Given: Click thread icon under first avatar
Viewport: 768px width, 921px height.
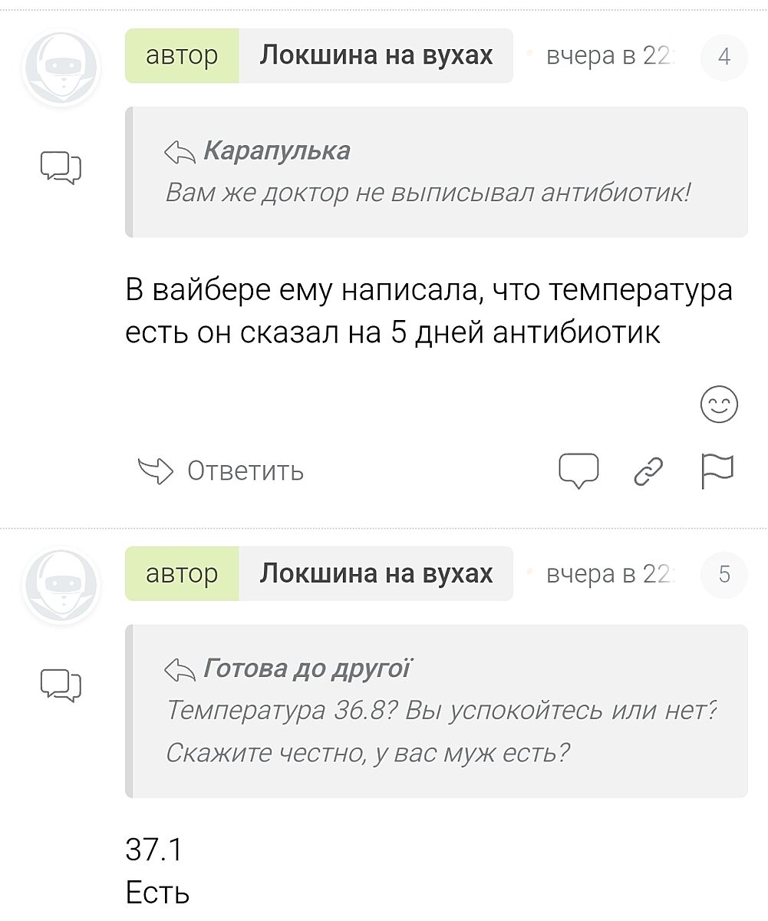Looking at the screenshot, I should point(60,167).
